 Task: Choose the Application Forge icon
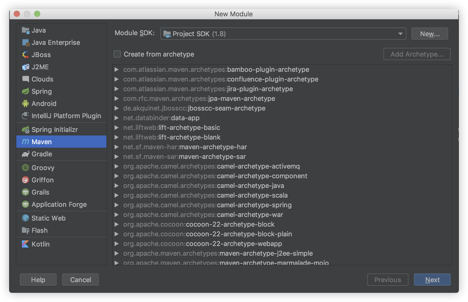pos(25,204)
